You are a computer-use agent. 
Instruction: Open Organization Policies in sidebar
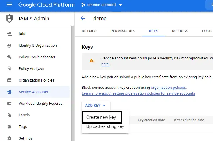pyautogui.click(x=35, y=80)
